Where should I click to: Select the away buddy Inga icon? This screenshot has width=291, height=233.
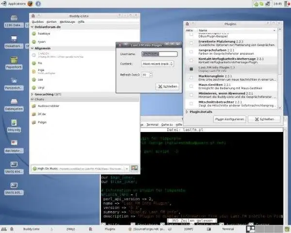[34, 71]
